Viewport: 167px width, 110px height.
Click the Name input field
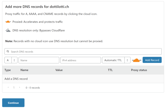point(39,60)
